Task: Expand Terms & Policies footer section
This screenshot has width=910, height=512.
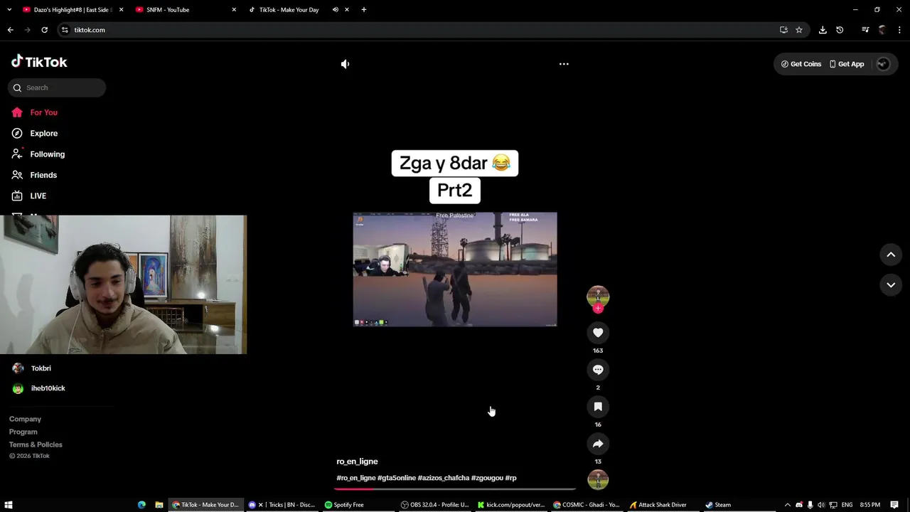Action: click(36, 444)
